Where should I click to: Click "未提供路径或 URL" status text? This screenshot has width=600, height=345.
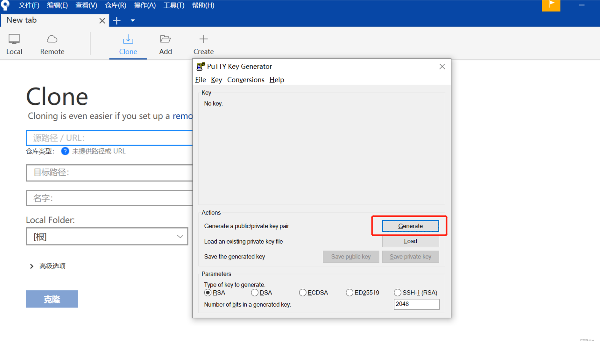pos(99,151)
